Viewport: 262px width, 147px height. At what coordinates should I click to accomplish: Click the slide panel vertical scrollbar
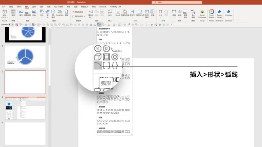pyautogui.click(x=50, y=65)
